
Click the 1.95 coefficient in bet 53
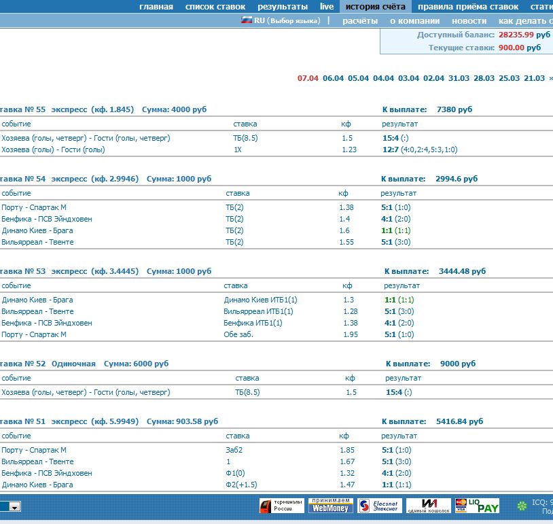tap(351, 334)
